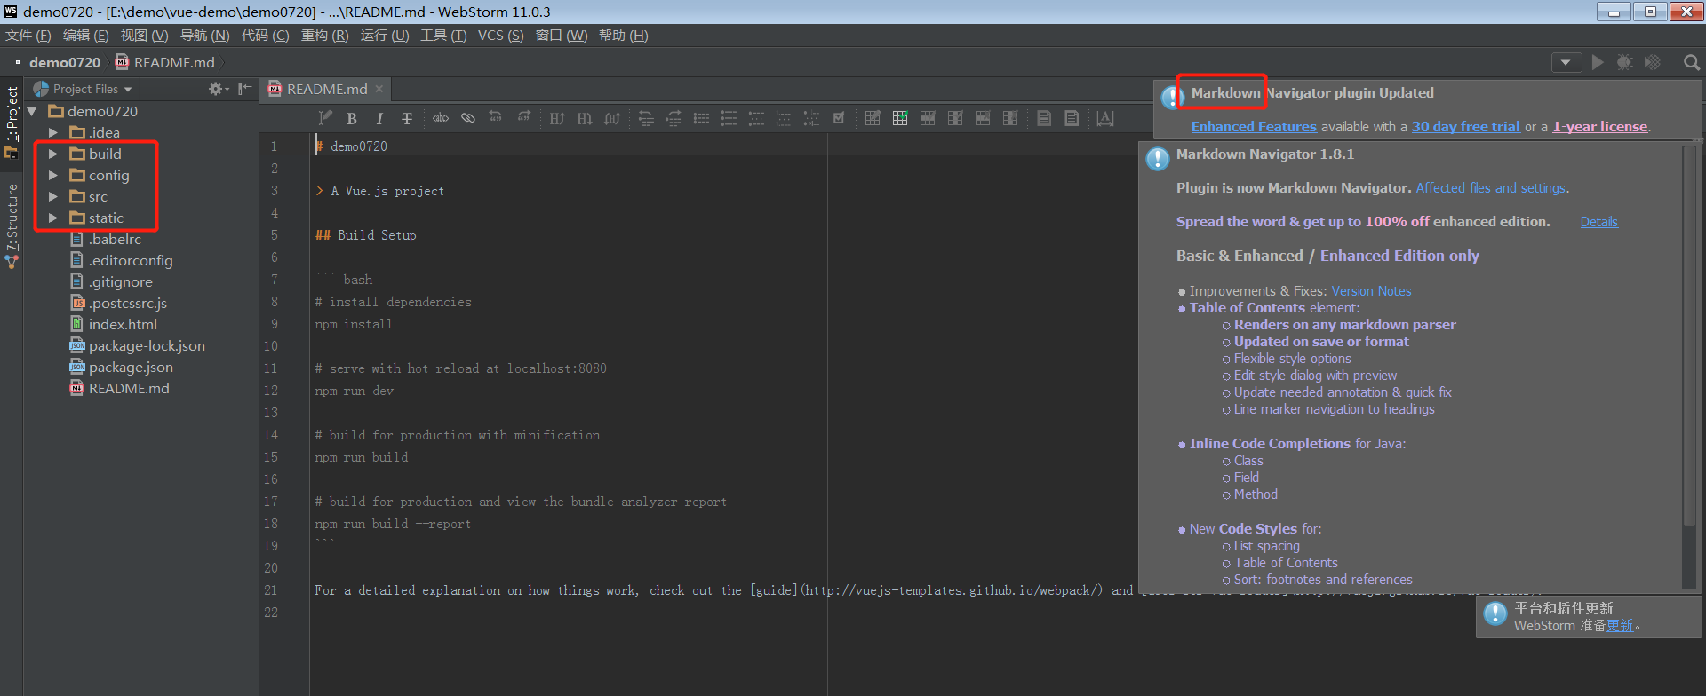Toggle strikethrough formatting in Markdown toolbar

(x=407, y=118)
